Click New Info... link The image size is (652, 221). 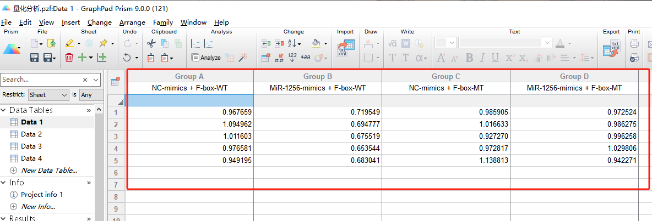(x=38, y=207)
